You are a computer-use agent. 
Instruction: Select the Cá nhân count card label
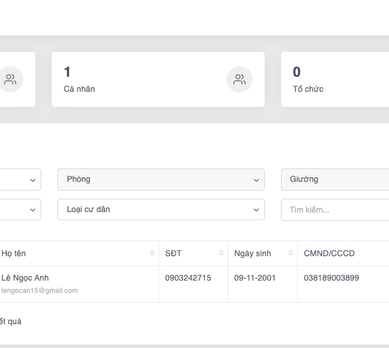80,89
